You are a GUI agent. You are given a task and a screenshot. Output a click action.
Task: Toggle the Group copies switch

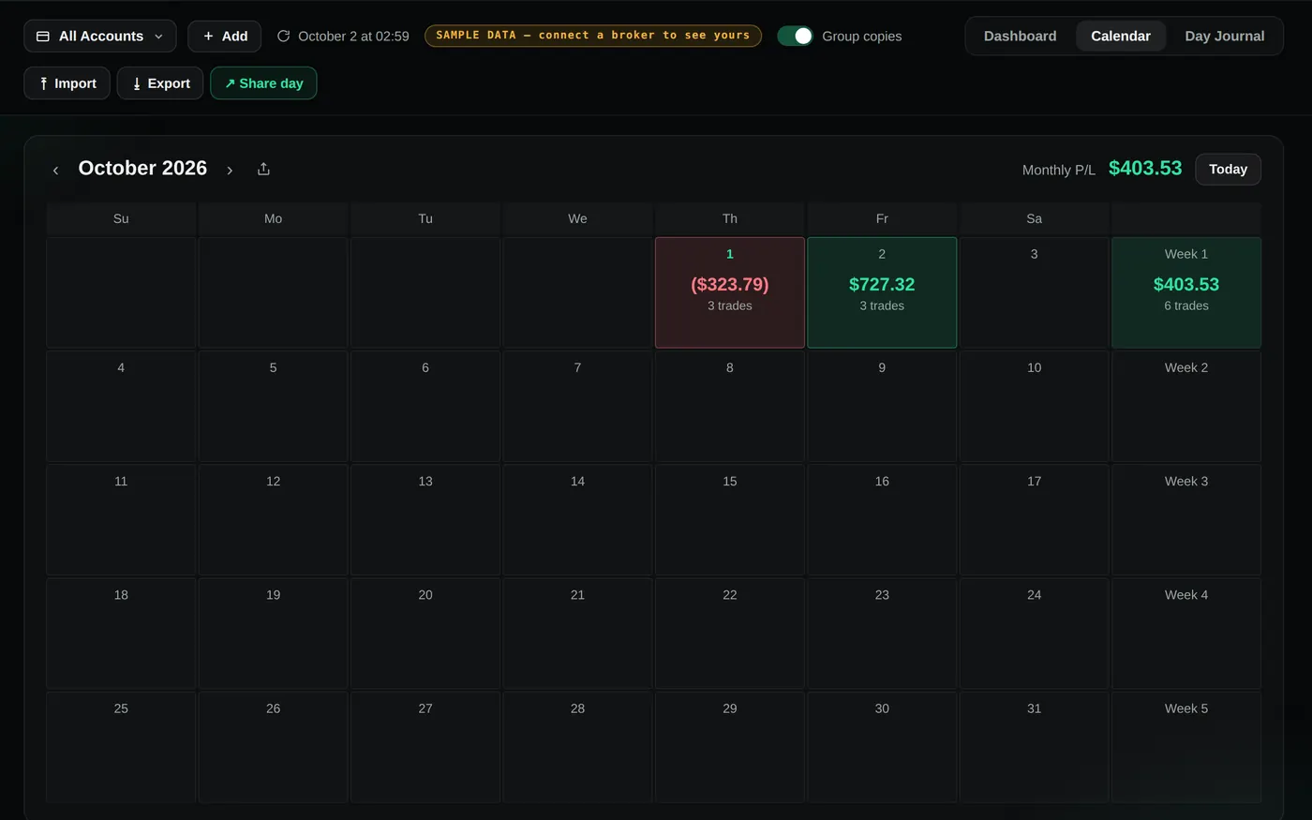795,36
